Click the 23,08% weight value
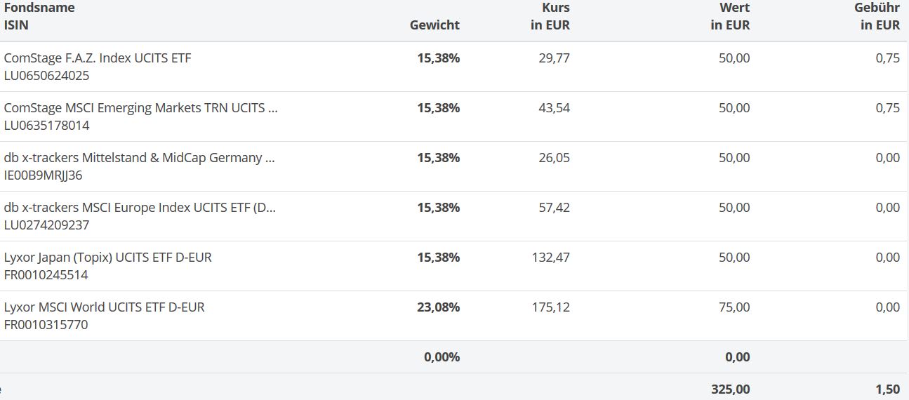This screenshot has height=400, width=909. pyautogui.click(x=439, y=307)
